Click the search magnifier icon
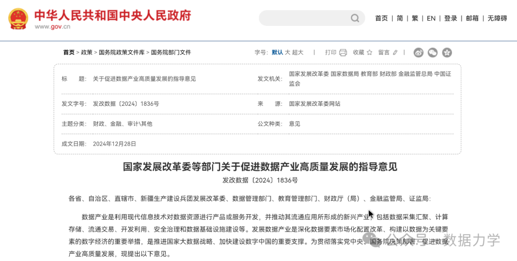The width and height of the screenshot is (517, 261). point(355,18)
